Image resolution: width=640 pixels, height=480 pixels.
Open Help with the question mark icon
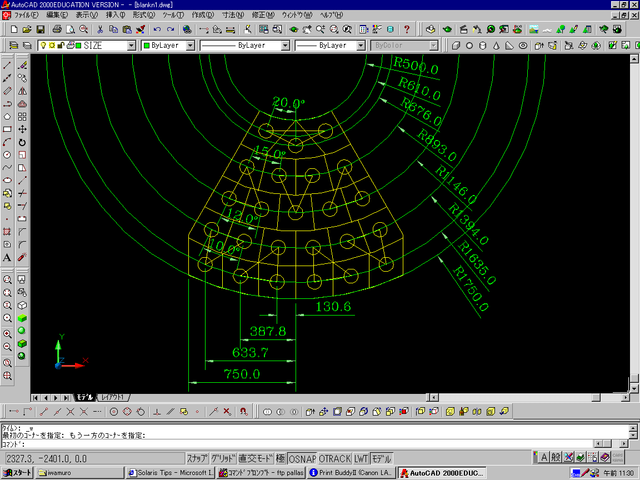pyautogui.click(x=407, y=29)
